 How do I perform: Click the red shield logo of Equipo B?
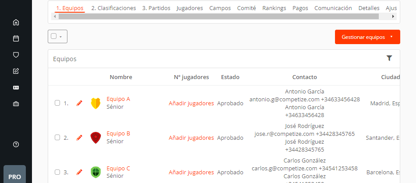coord(95,138)
